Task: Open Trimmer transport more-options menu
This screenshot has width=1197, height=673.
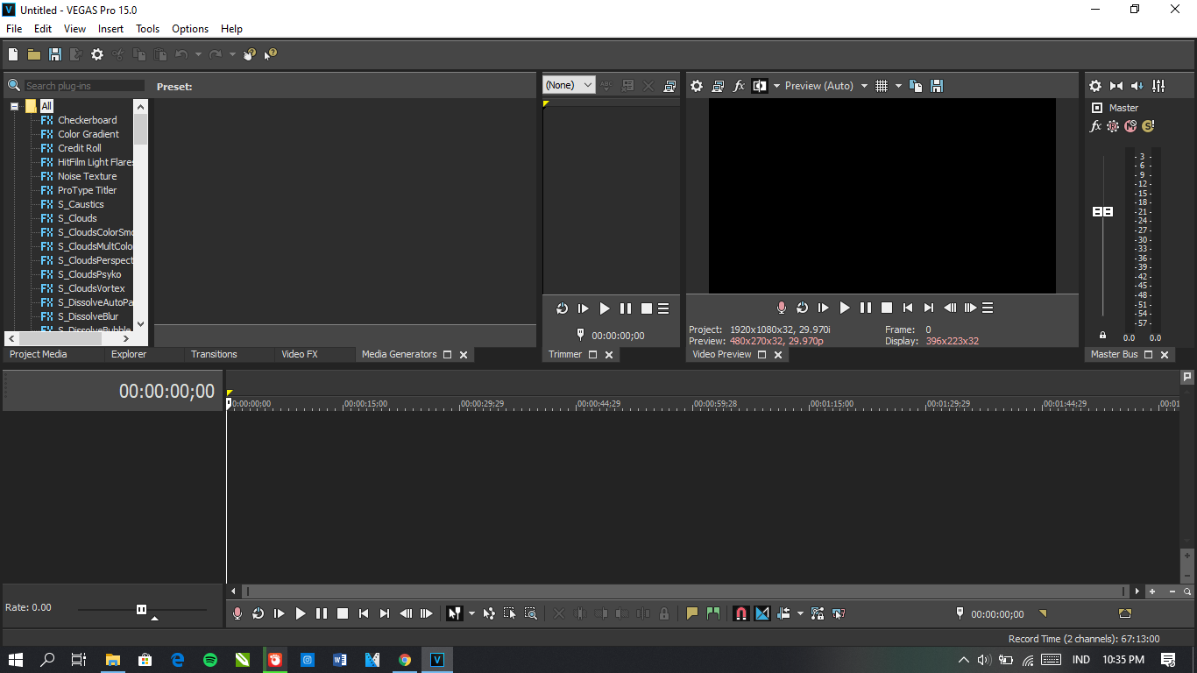Action: [664, 308]
